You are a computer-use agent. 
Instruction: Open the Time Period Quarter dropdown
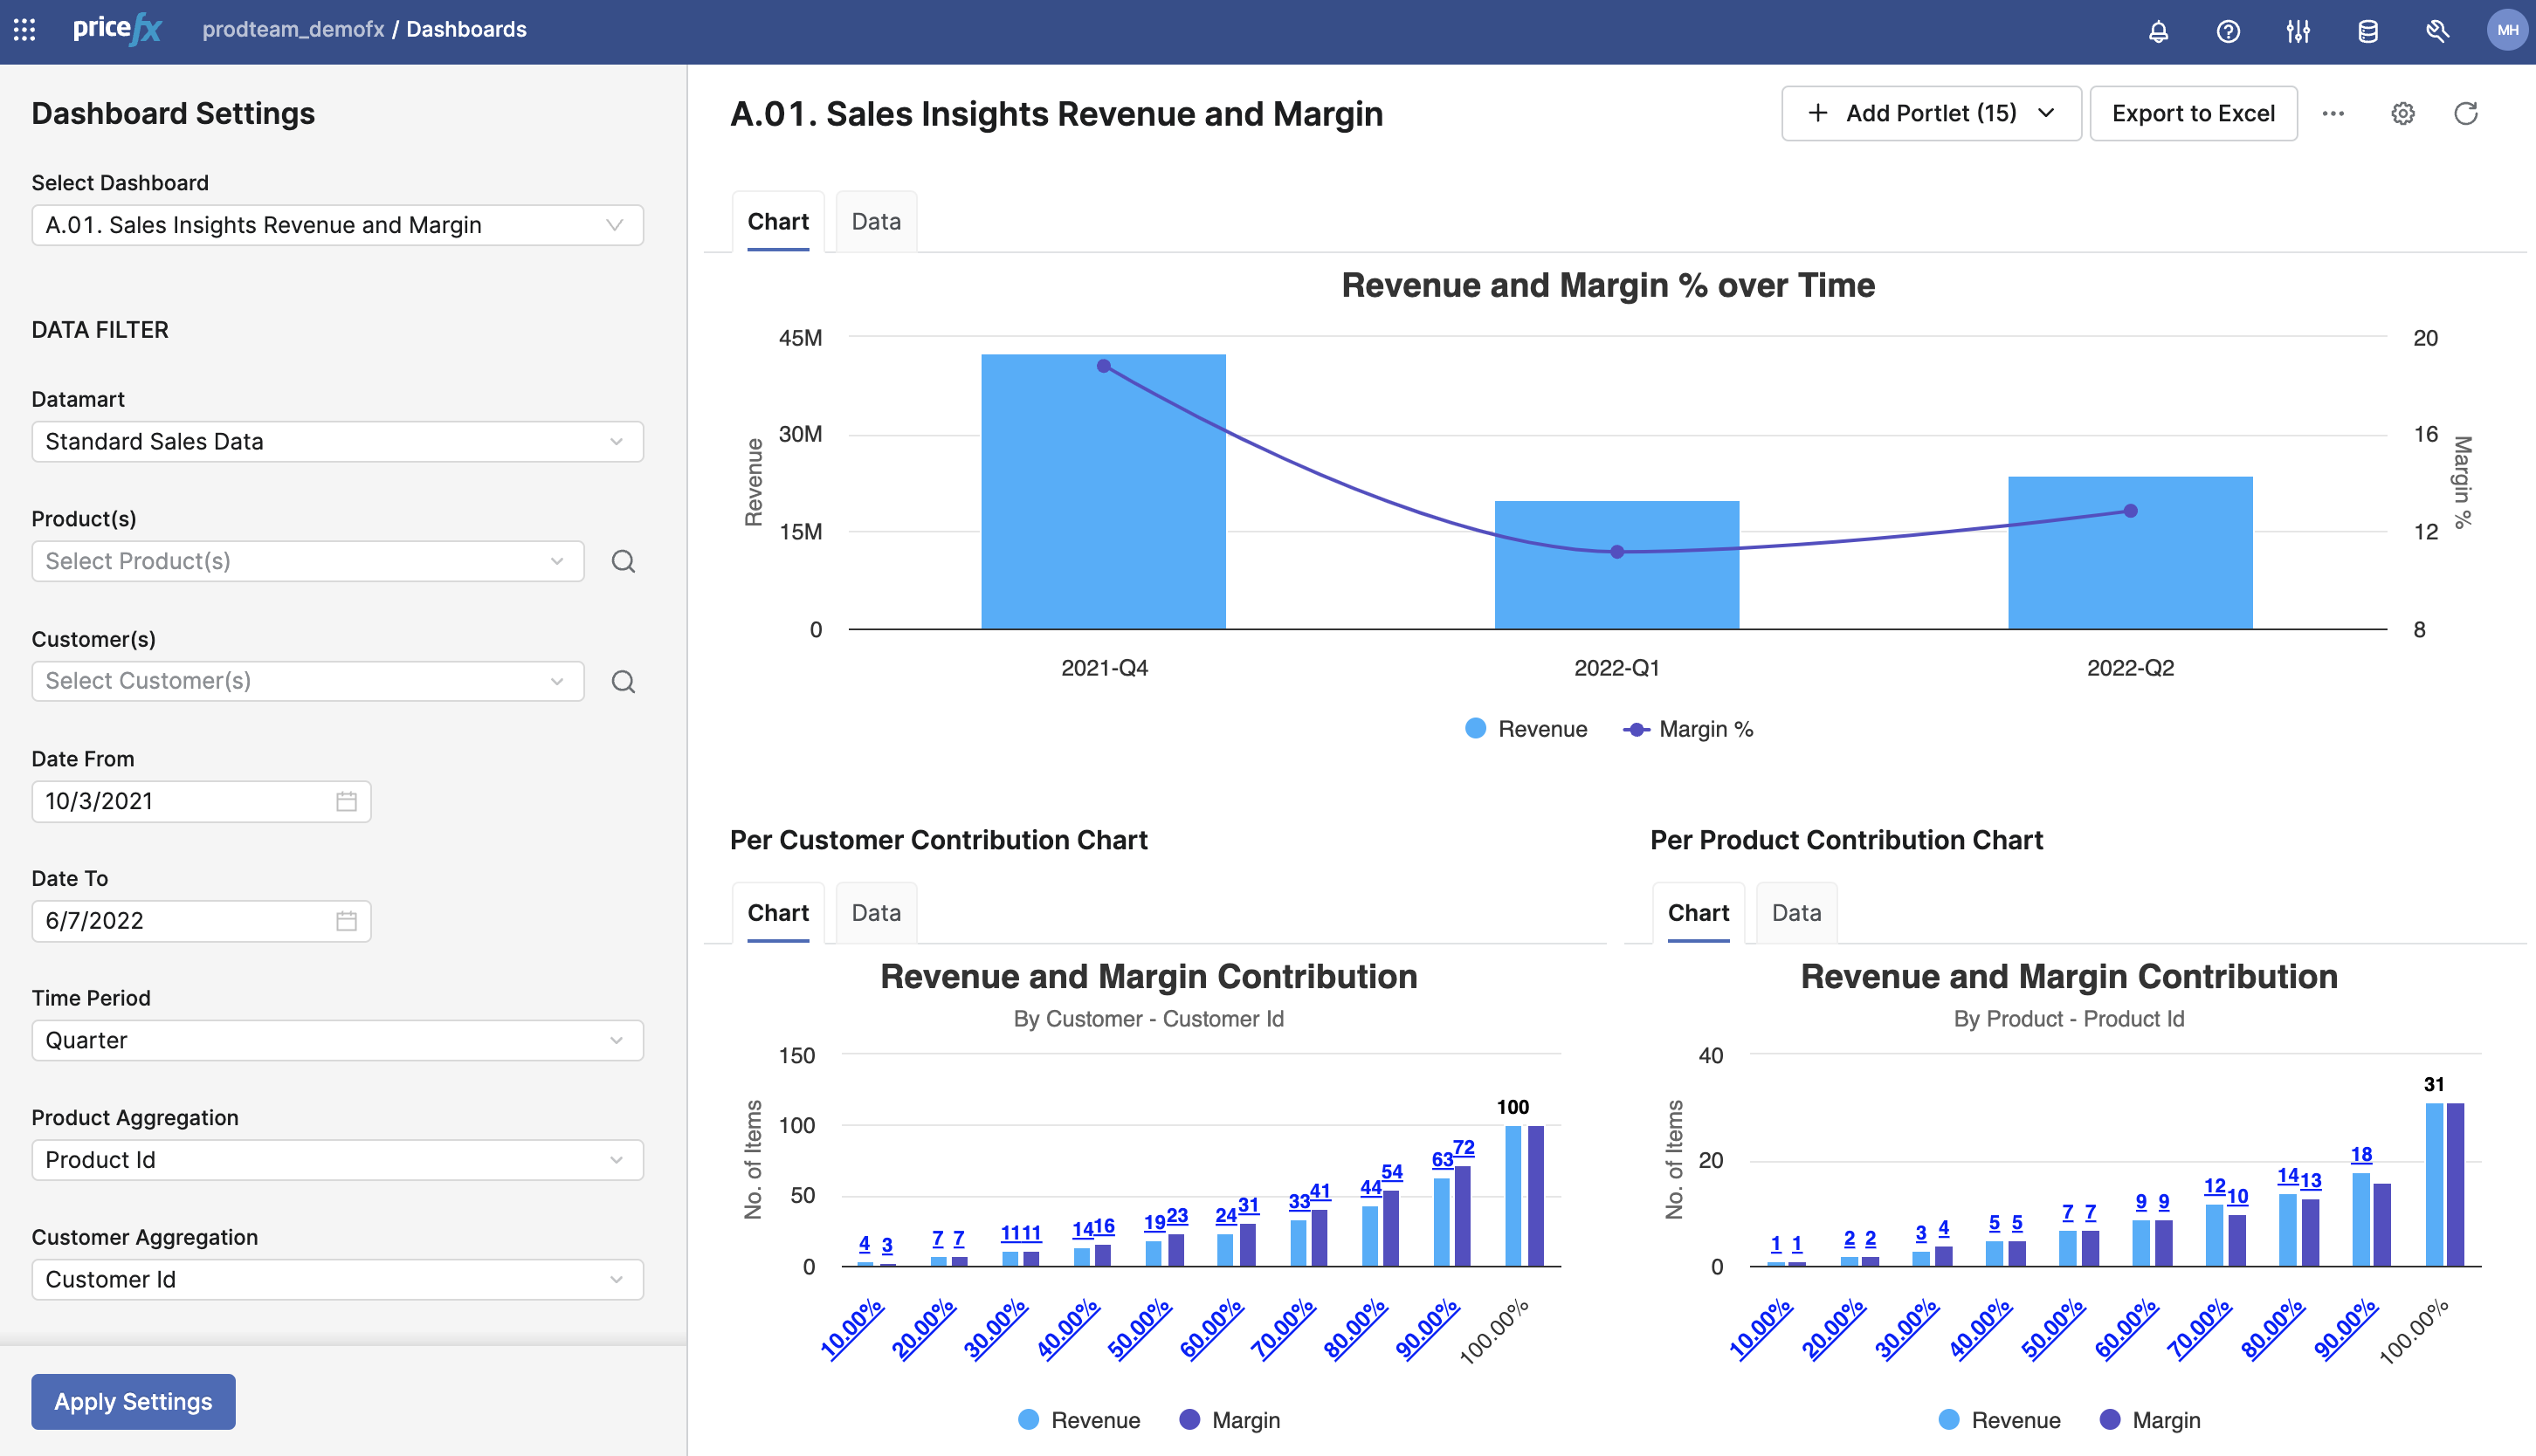pos(337,1040)
